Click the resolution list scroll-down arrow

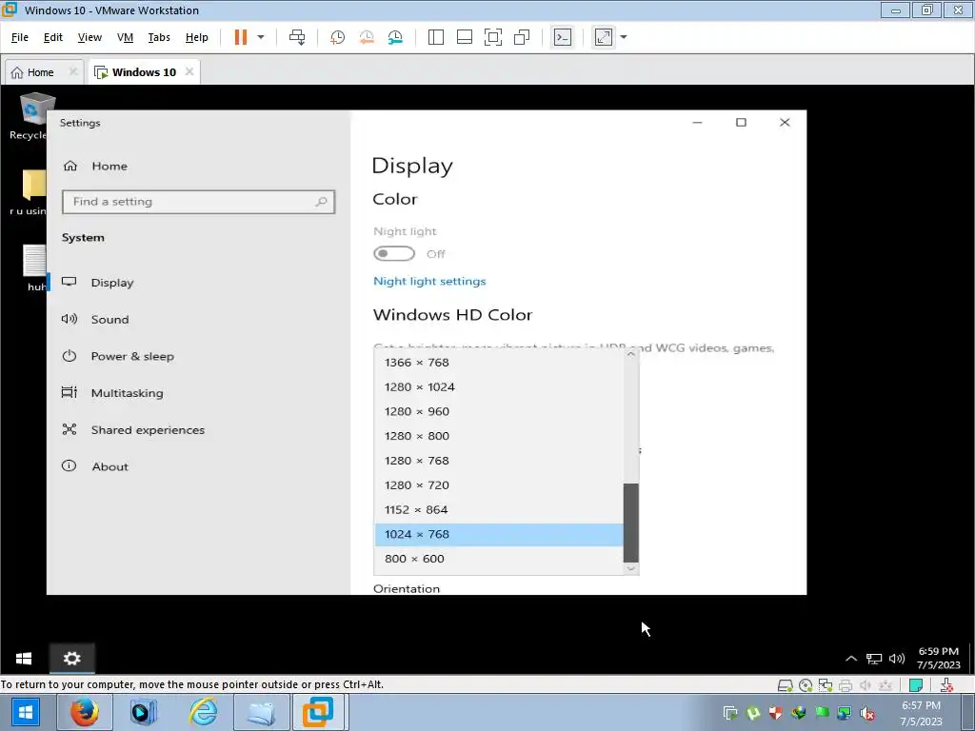point(631,568)
